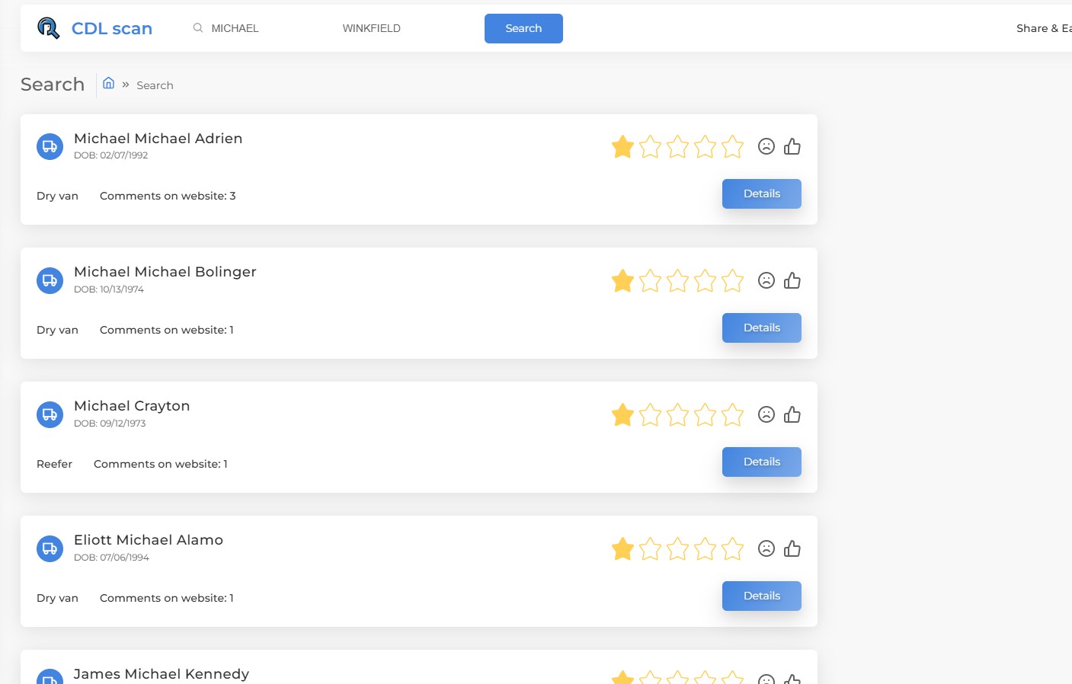The image size is (1072, 684).
Task: Rate Michael Michael Bolinger three stars
Action: [x=677, y=280]
